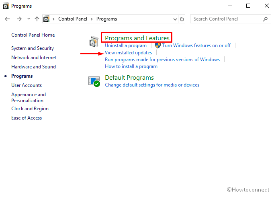Select Control Panel in the breadcrumb
This screenshot has width=274, height=198.
coord(73,19)
